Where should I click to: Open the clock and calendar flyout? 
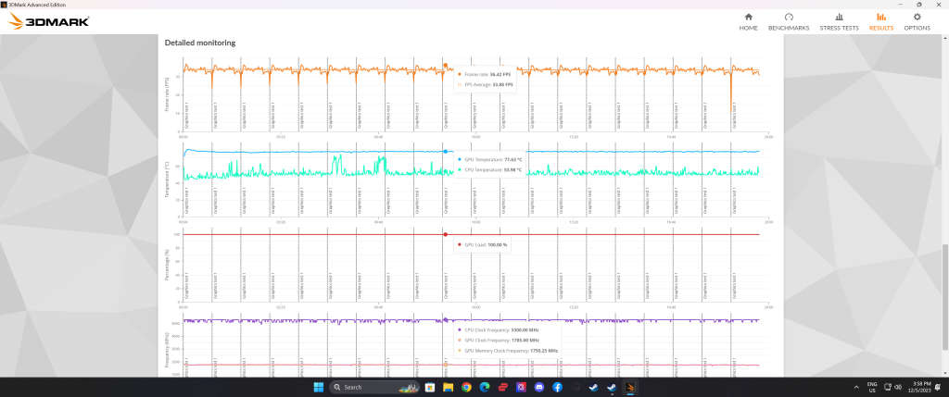(x=920, y=387)
